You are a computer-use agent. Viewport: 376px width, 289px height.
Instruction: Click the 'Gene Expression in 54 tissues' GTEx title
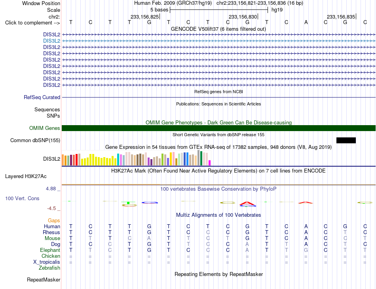point(218,147)
